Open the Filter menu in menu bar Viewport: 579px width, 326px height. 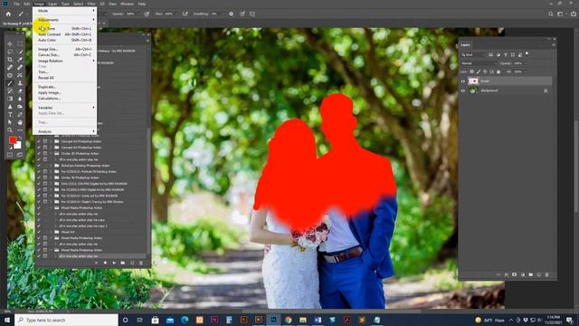click(x=91, y=4)
